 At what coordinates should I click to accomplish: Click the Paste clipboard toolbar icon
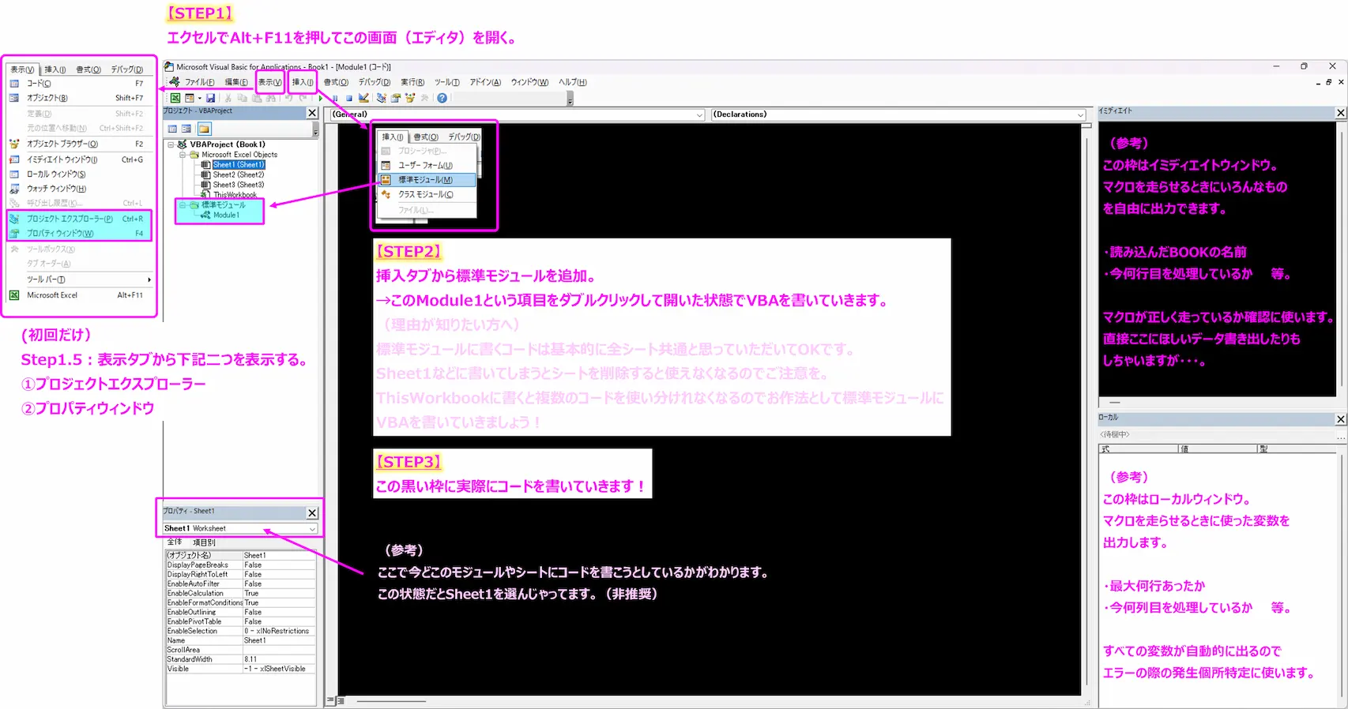[257, 98]
